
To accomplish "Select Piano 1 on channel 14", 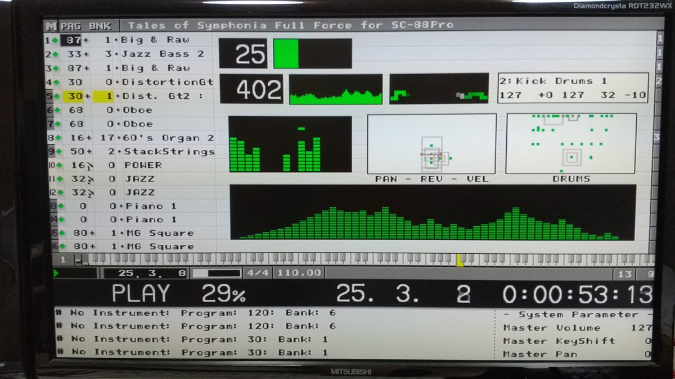I will [151, 220].
